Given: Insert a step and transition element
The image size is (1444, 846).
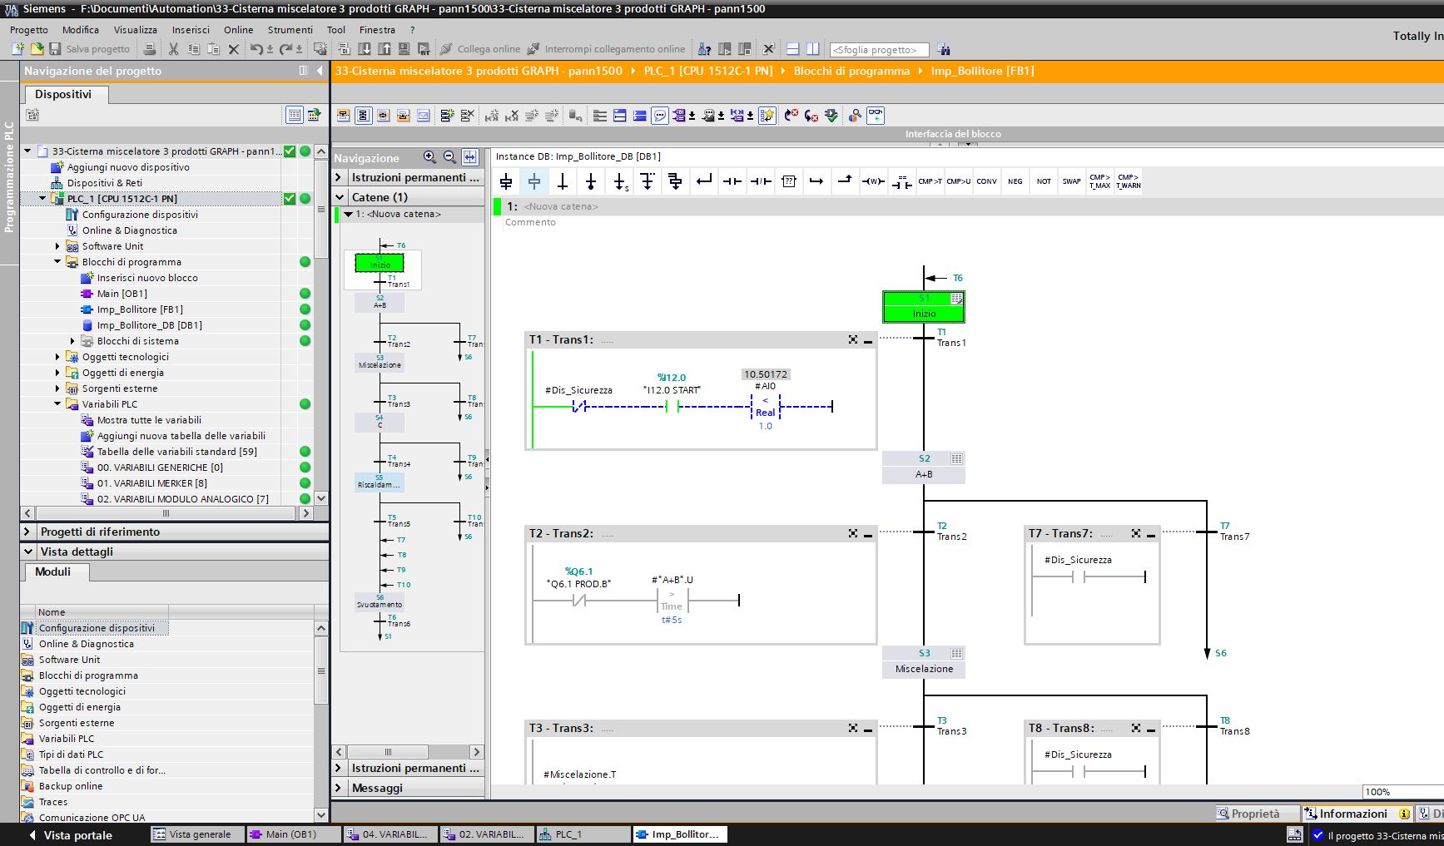Looking at the screenshot, I should 506,181.
